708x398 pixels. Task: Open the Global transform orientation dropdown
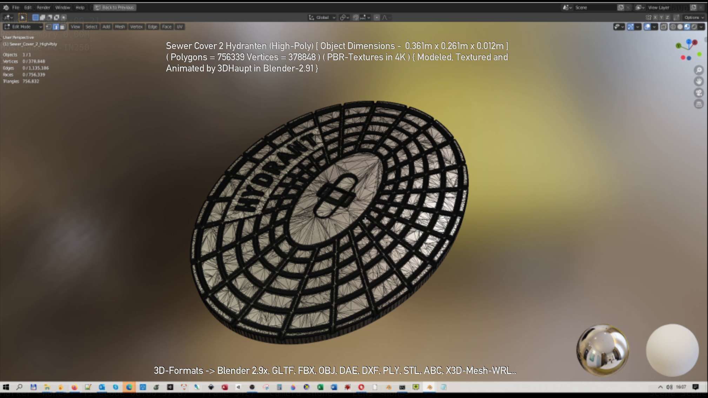tap(322, 17)
